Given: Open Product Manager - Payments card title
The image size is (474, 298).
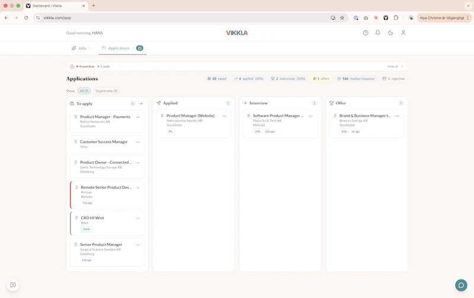Looking at the screenshot, I should (x=105, y=116).
